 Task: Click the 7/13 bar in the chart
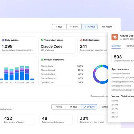tap(17, 74)
